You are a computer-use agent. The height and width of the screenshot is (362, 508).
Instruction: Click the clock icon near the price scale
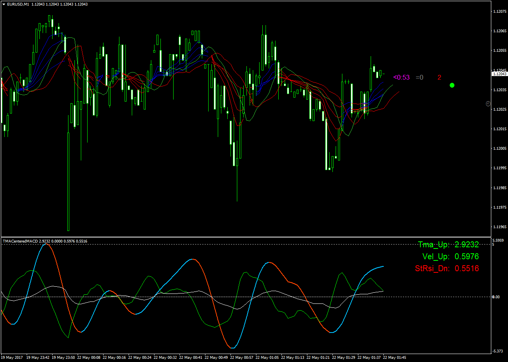pos(488,104)
